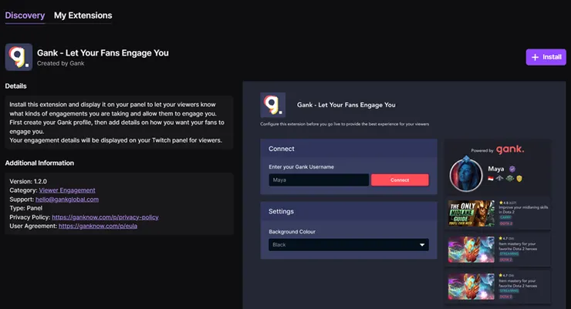Click the plus icon on the Install button

[x=535, y=57]
